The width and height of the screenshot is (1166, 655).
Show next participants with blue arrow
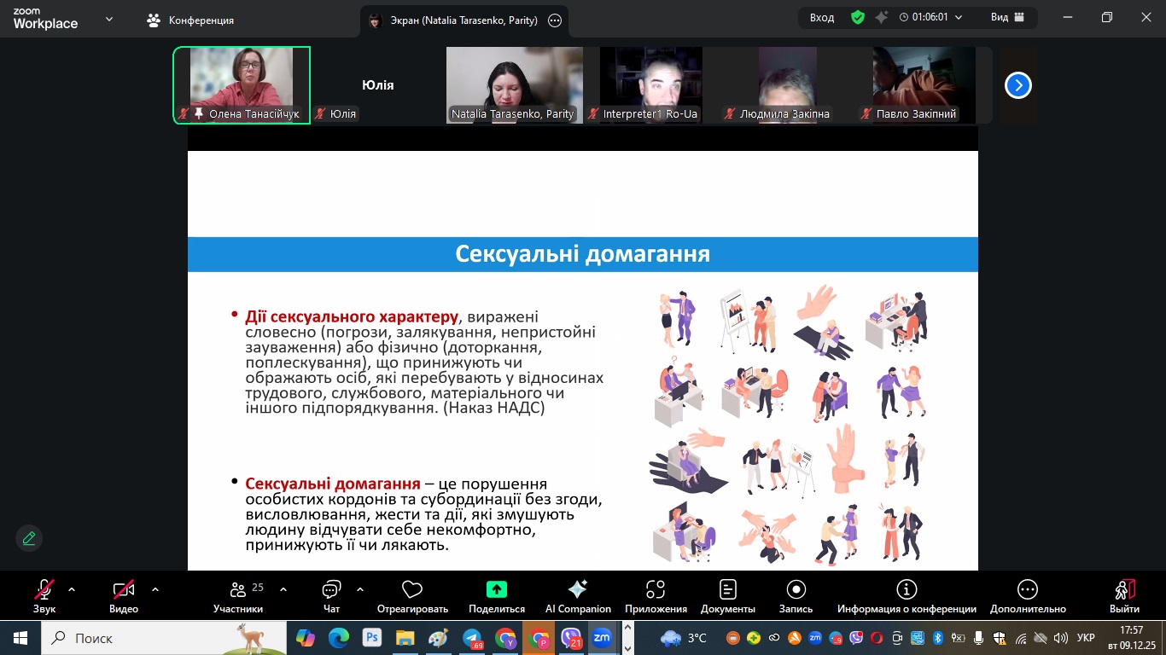[1017, 85]
